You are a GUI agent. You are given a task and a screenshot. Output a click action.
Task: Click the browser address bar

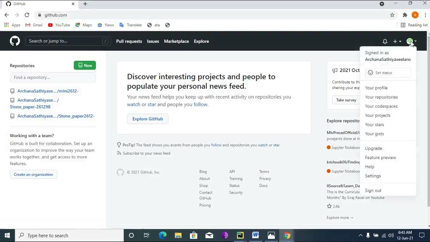(x=212, y=15)
